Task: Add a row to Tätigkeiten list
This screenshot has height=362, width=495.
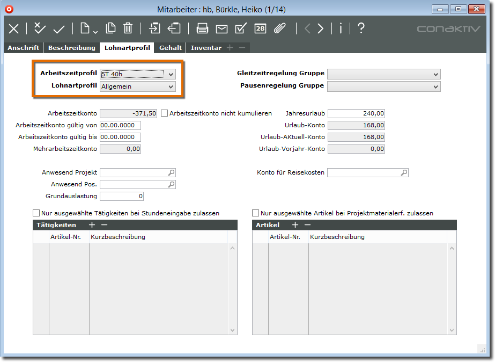Action: coord(92,225)
